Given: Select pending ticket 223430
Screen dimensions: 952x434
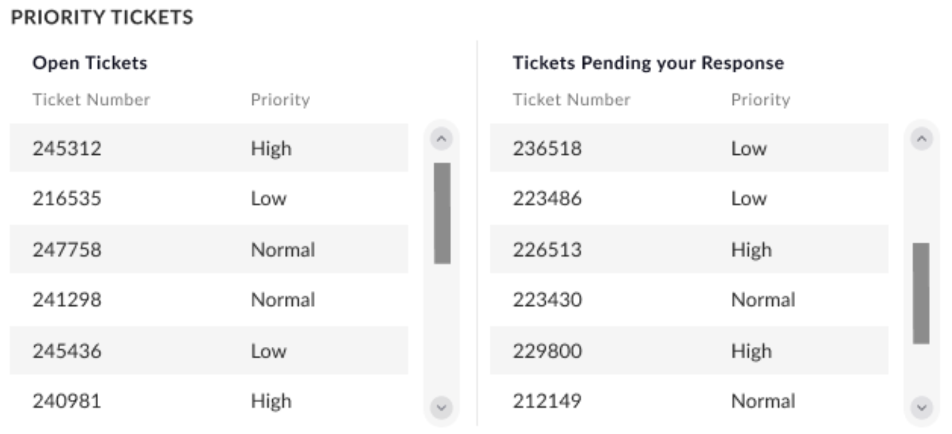Looking at the screenshot, I should pos(547,300).
